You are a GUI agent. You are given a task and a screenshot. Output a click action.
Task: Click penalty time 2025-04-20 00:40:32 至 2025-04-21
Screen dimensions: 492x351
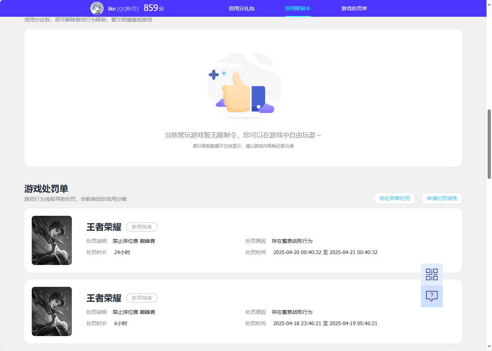[x=325, y=252]
